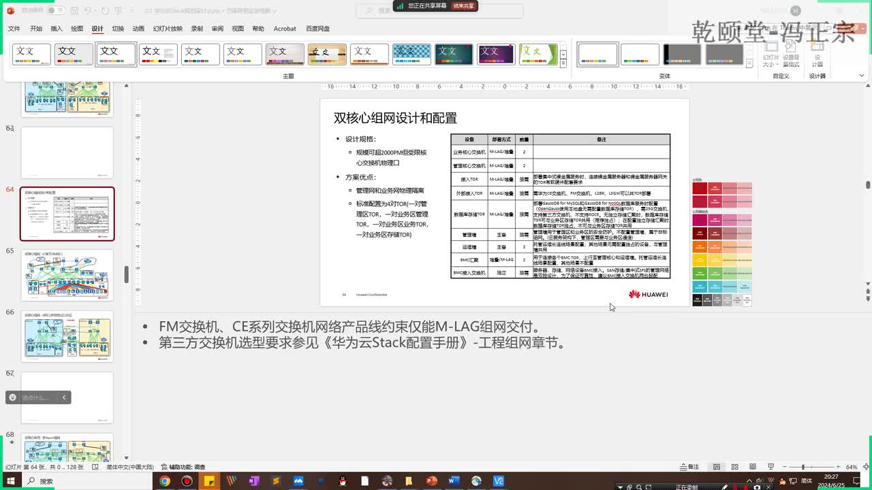872x490 pixels.
Task: Open PowerPoint from the taskbar
Action: point(431,481)
